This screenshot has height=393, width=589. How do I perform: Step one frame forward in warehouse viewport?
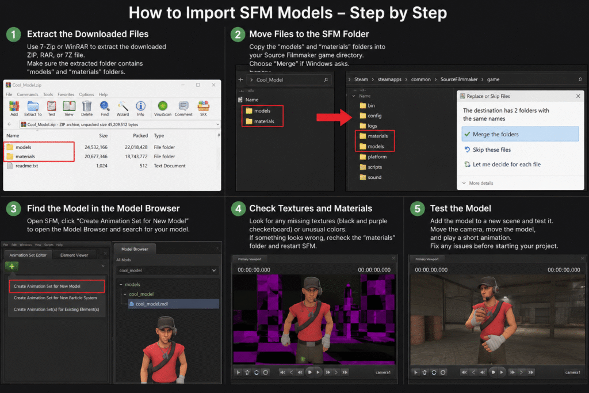click(x=521, y=372)
